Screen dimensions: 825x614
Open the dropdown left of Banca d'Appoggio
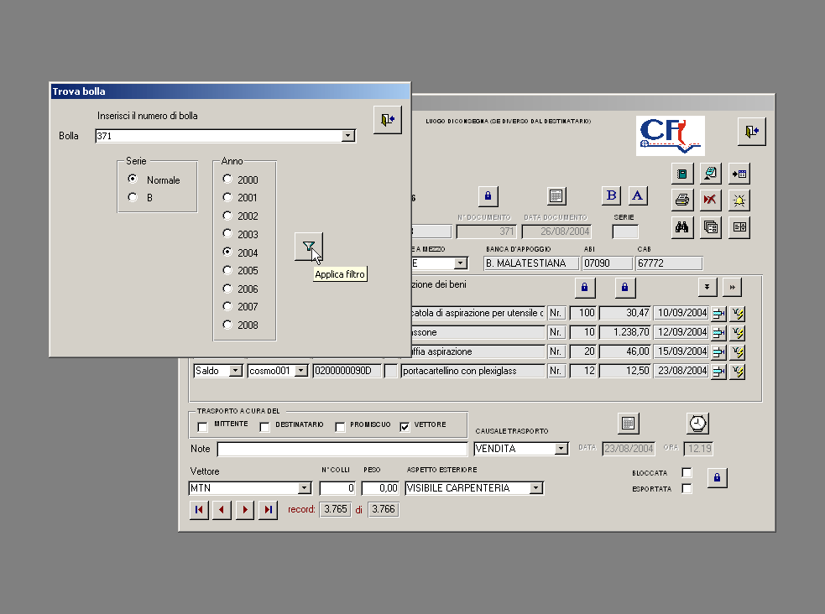(x=461, y=263)
